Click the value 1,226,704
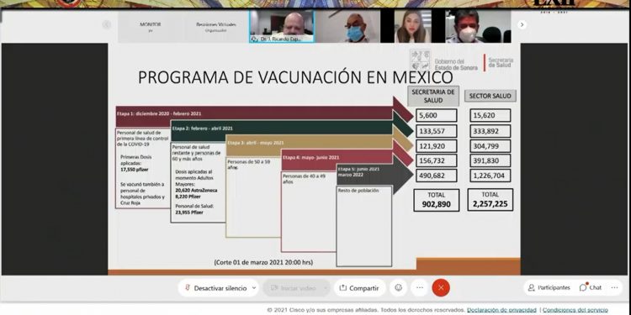The width and height of the screenshot is (631, 315). (490, 176)
